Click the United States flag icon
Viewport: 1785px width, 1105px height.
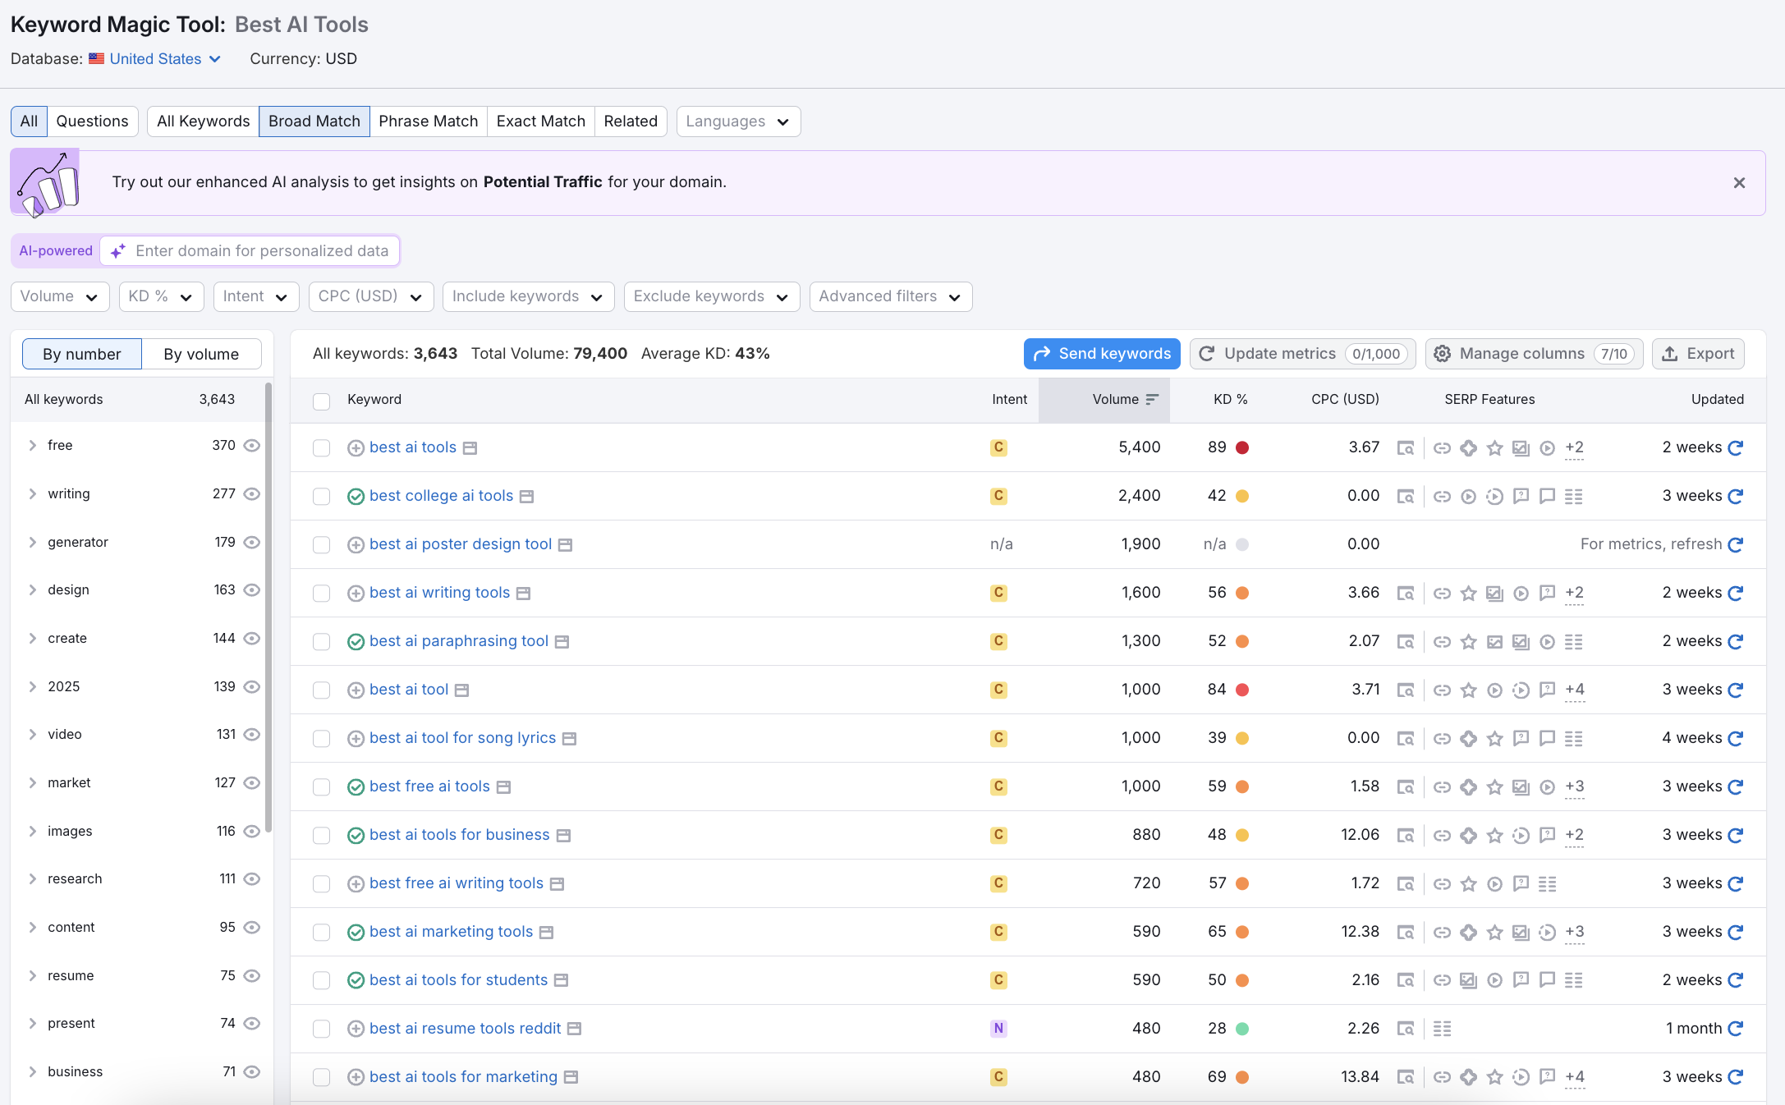pyautogui.click(x=97, y=59)
